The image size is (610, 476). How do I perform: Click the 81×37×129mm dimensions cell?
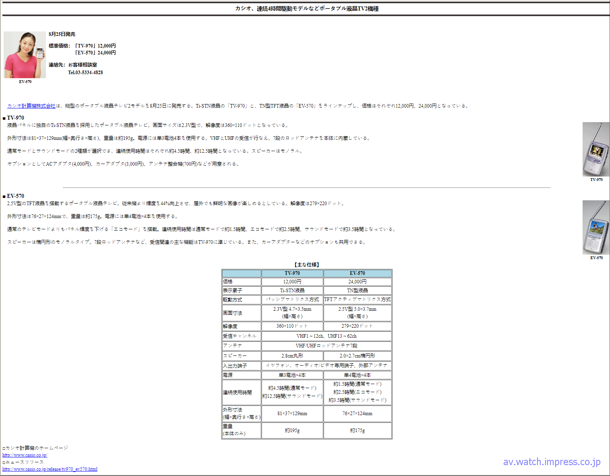click(x=292, y=414)
